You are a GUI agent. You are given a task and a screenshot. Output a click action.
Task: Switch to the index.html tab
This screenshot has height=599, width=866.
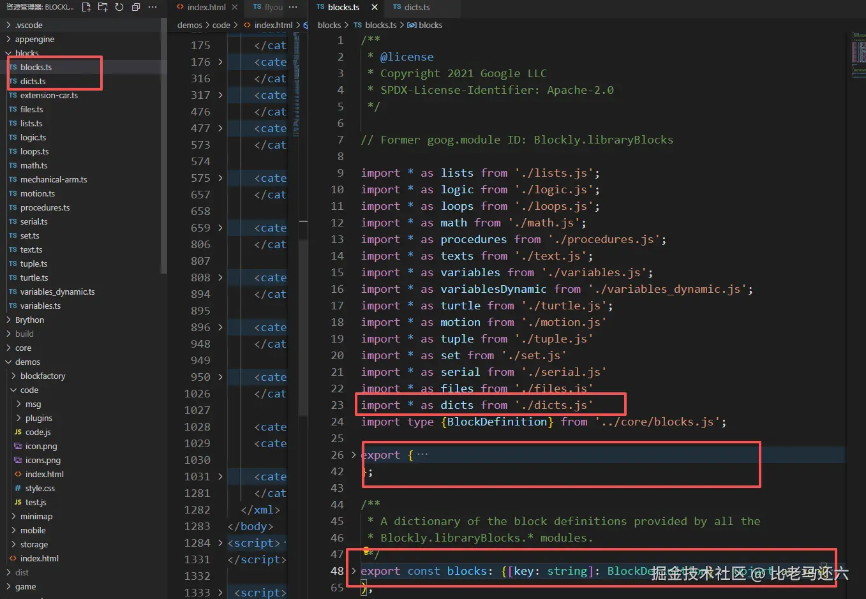[x=206, y=7]
